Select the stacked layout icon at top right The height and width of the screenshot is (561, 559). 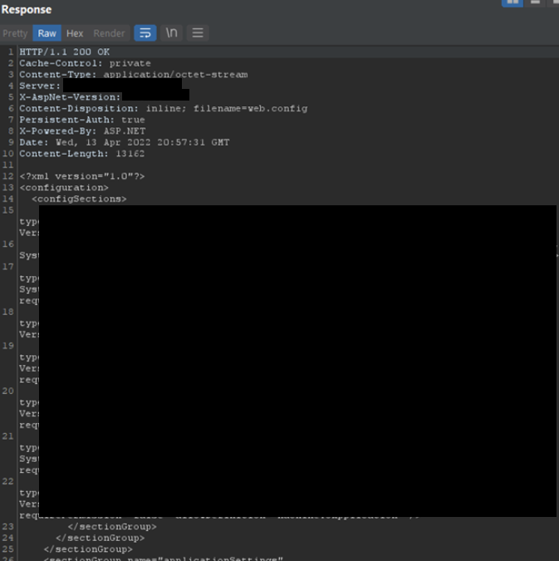[535, 2]
